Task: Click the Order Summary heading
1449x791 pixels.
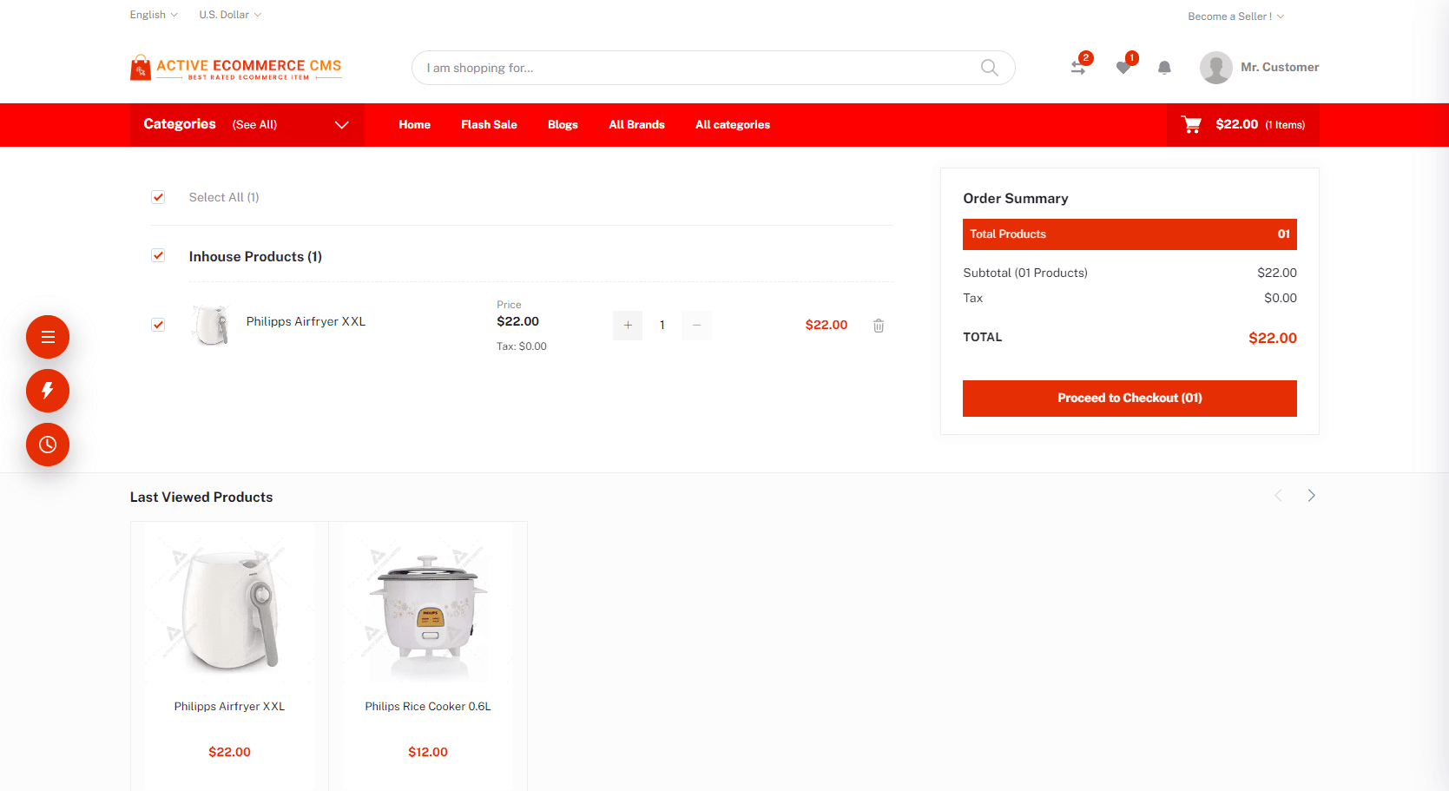Action: [x=1016, y=199]
